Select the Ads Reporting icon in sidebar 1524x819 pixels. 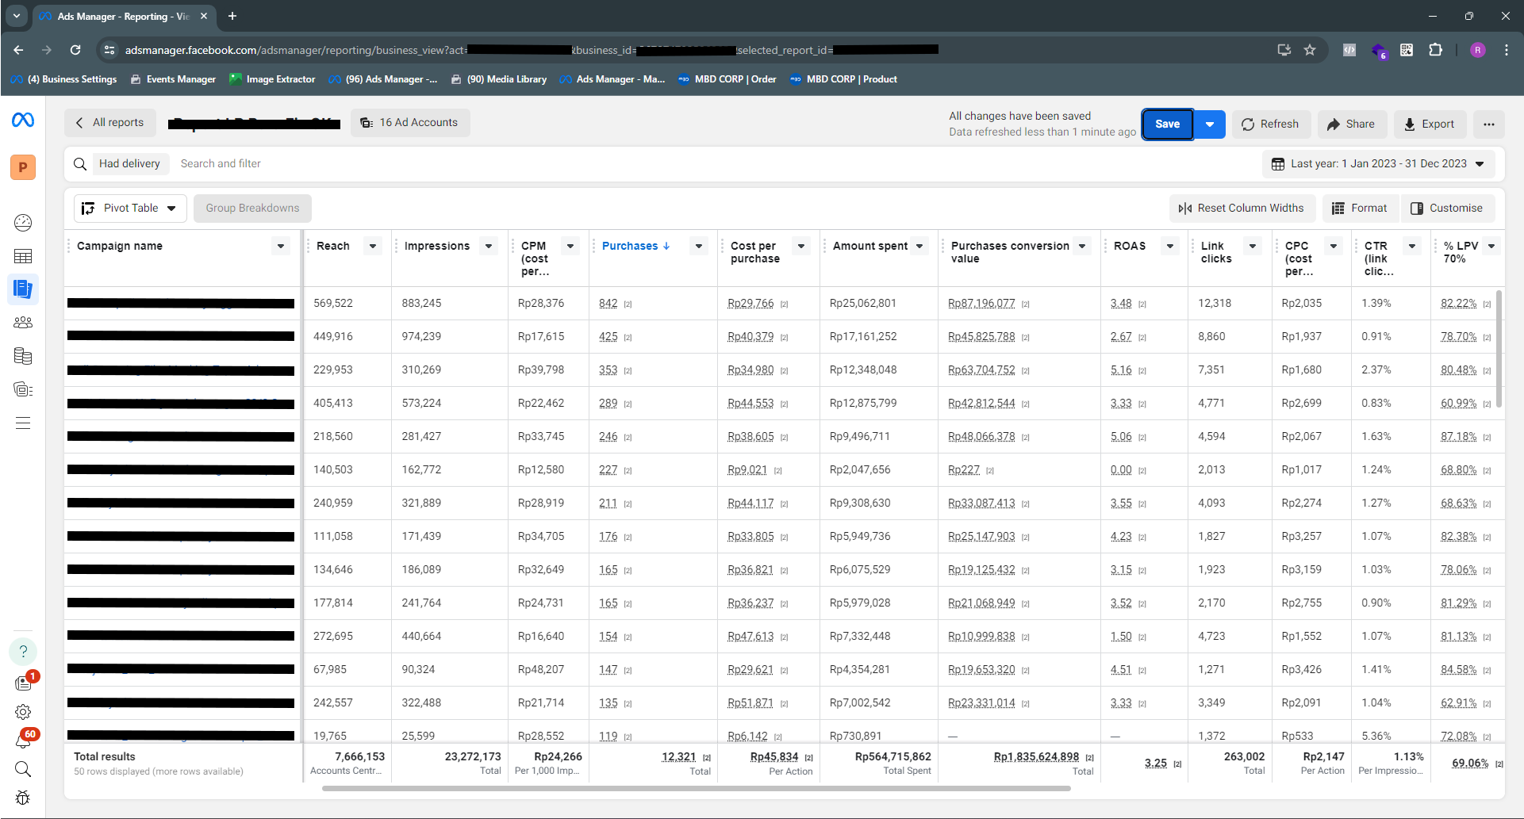point(23,289)
